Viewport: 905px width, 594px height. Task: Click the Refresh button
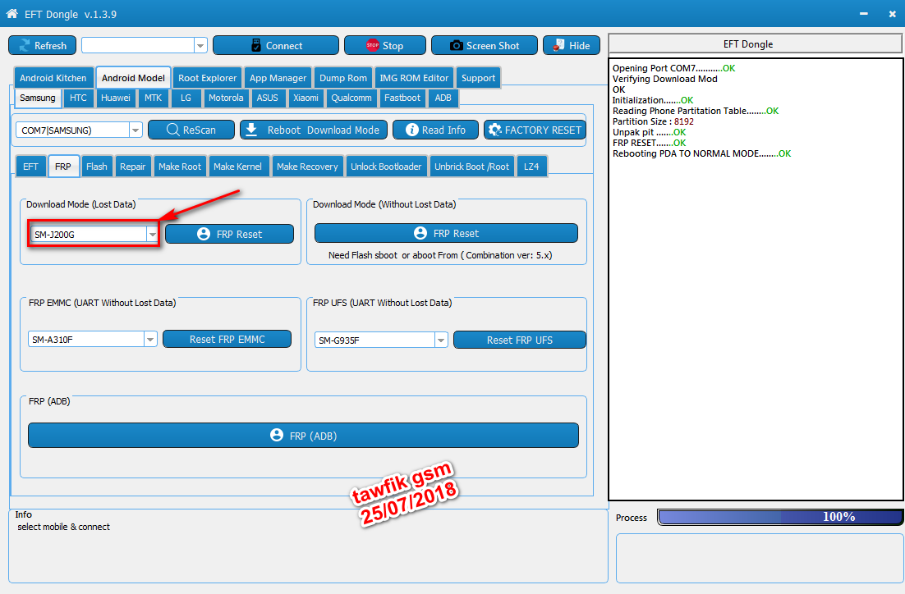click(42, 46)
